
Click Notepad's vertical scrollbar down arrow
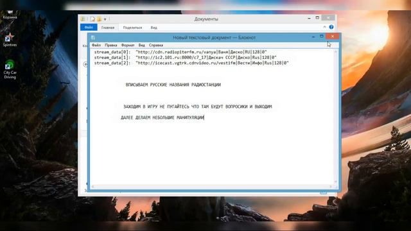pos(335,182)
